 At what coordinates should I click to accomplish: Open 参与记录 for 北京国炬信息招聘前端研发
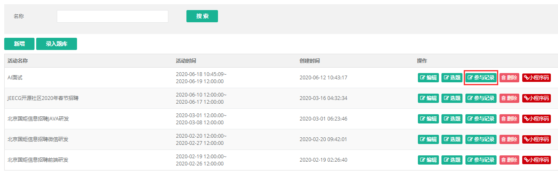click(481, 160)
